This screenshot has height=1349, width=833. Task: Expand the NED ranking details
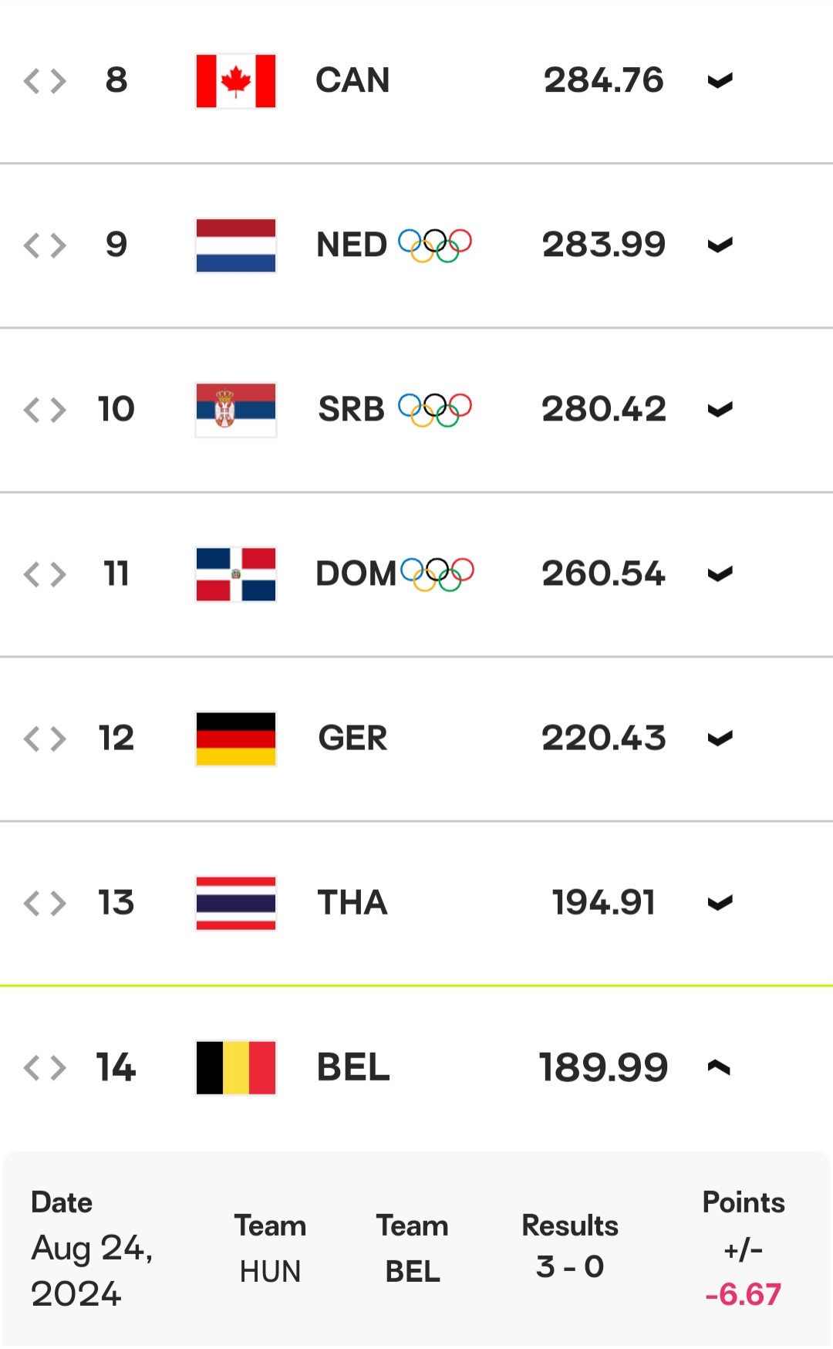720,245
